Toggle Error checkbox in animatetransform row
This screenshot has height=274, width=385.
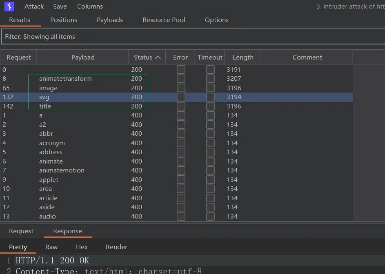181,79
